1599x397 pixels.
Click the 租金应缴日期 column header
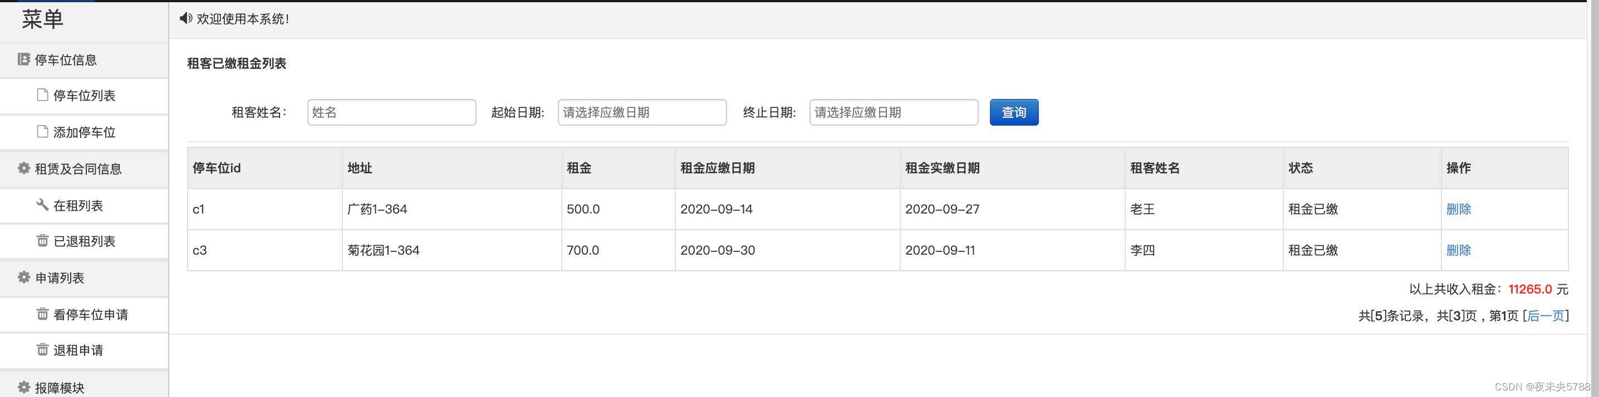(787, 168)
